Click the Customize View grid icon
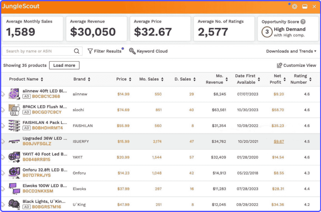Screen dimensions: 321x212 tap(279, 65)
